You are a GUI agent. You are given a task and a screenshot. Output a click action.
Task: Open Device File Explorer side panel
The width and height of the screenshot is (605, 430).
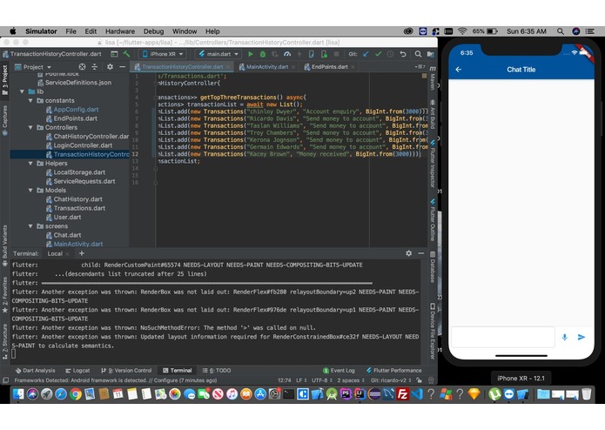coord(433,331)
